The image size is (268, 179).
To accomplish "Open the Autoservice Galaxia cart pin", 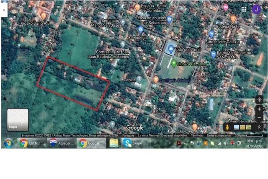I will point(211,34).
